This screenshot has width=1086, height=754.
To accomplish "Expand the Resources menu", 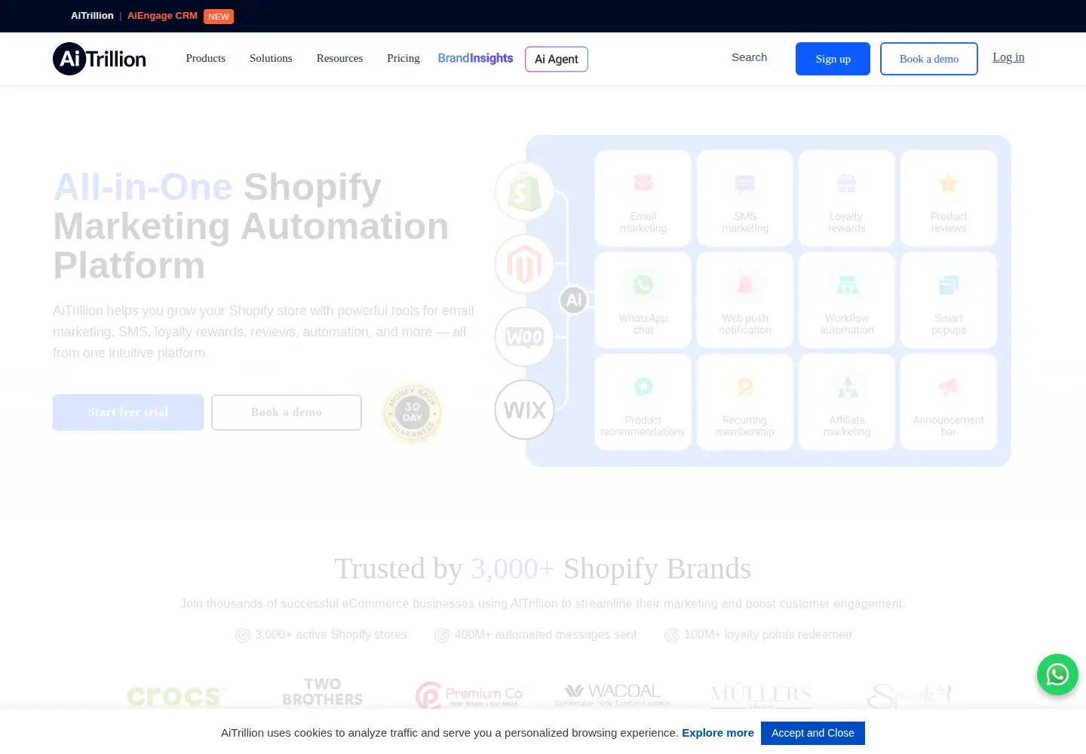I will [339, 58].
